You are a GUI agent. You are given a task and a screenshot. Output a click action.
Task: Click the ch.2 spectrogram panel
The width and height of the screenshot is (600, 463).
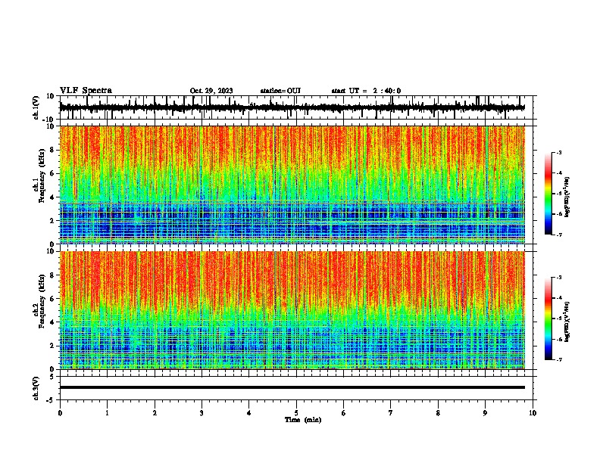(x=292, y=310)
